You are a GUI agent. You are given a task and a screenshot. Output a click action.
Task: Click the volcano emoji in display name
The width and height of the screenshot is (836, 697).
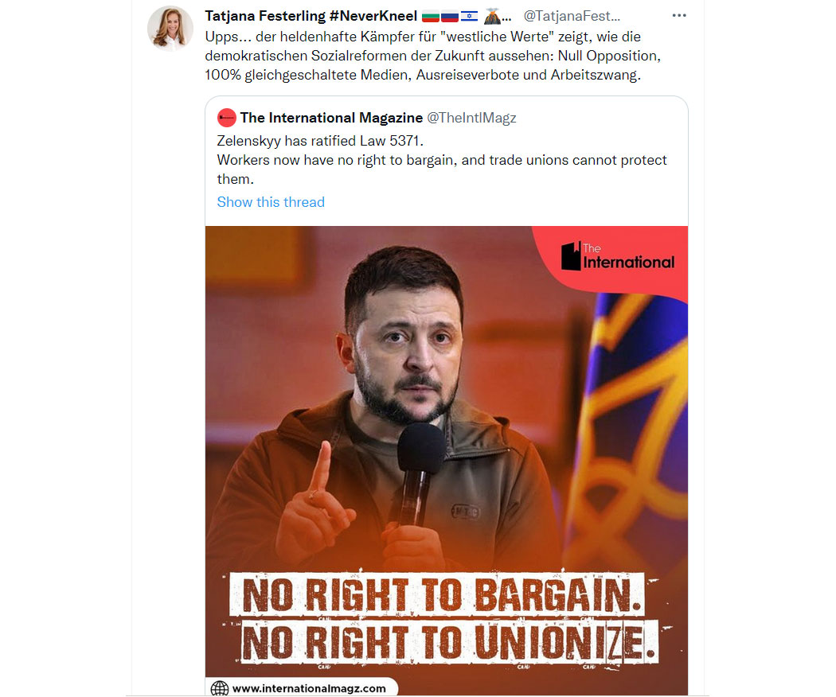492,17
